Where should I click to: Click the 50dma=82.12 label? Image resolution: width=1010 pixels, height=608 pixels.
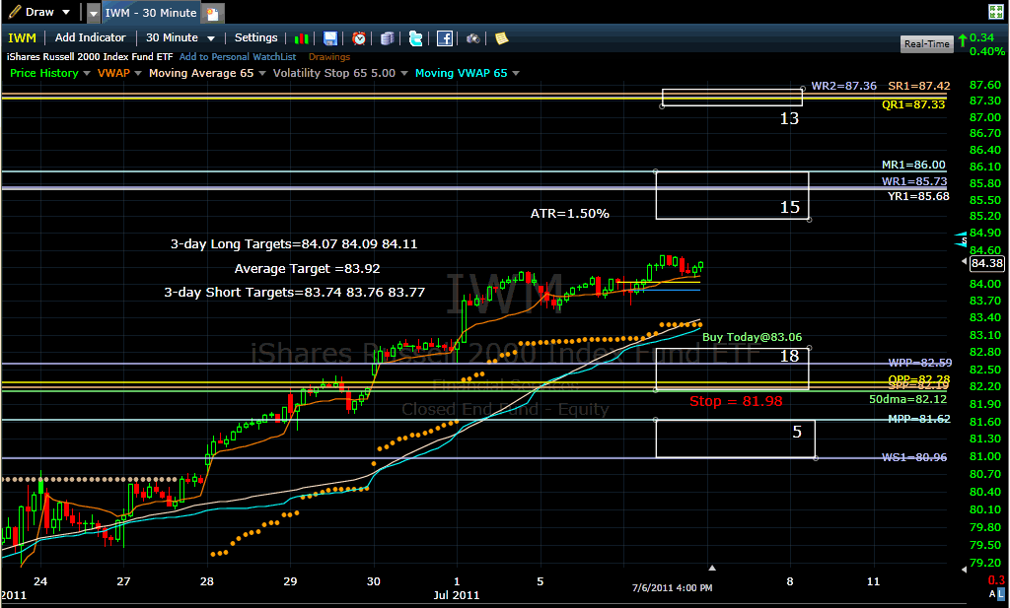908,399
